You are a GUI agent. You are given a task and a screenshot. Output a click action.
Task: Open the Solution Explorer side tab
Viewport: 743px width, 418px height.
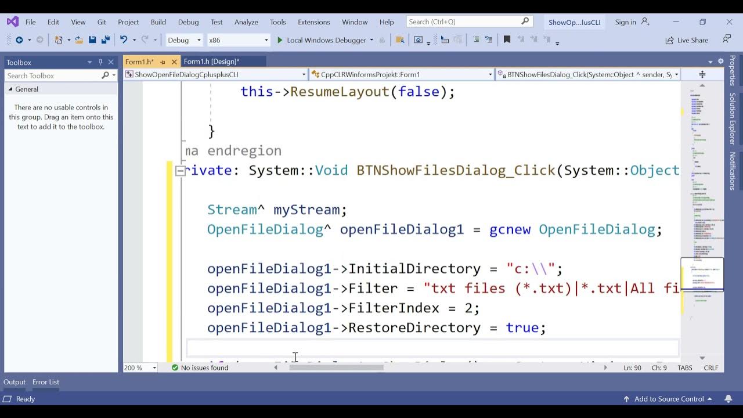coord(733,118)
